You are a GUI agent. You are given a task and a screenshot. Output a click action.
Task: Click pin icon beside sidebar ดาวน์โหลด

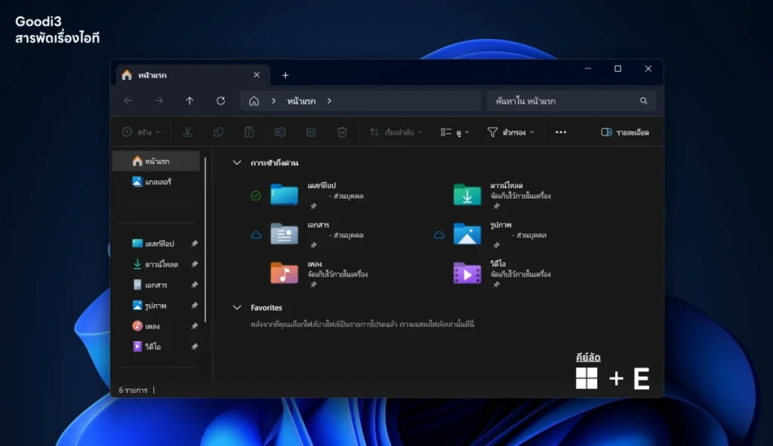click(x=194, y=264)
